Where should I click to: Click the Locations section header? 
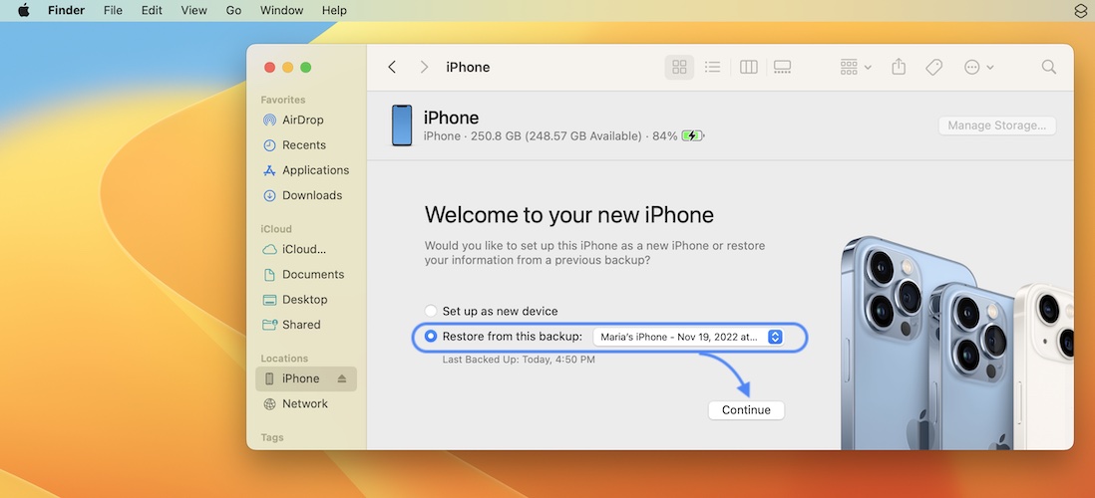click(284, 359)
